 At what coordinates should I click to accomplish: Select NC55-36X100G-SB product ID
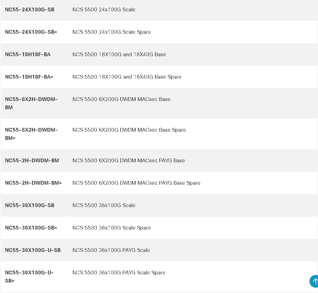point(30,205)
